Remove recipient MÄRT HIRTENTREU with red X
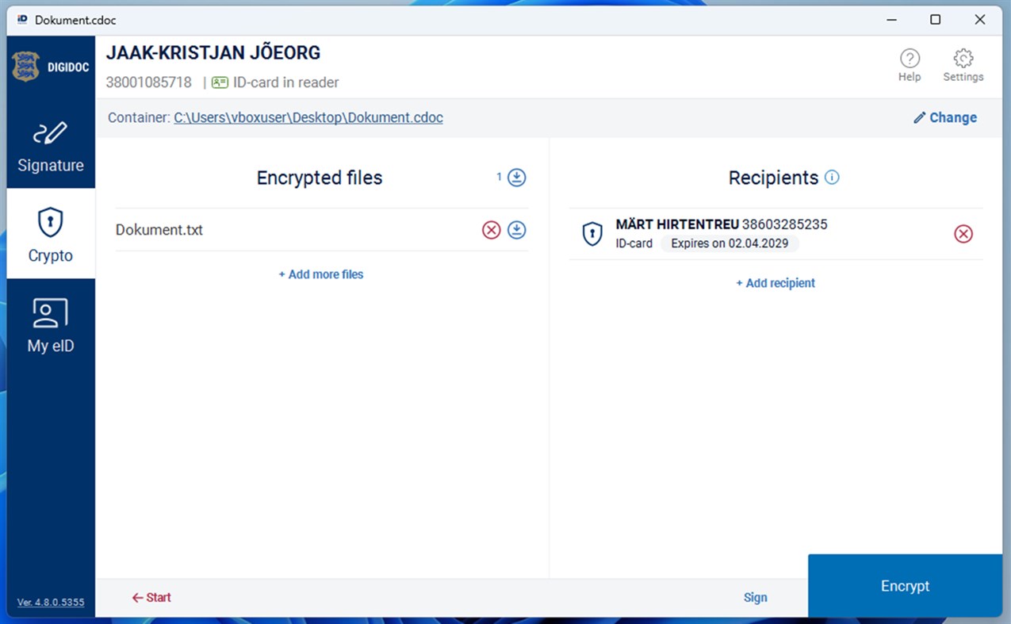This screenshot has width=1011, height=624. [x=963, y=234]
